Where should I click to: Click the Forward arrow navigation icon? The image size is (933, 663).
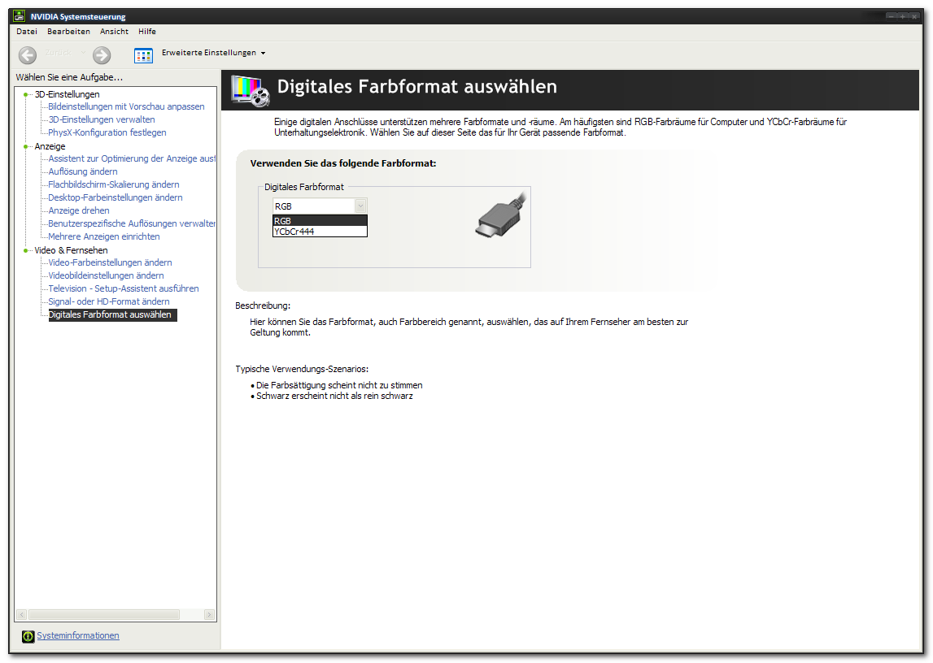[102, 55]
